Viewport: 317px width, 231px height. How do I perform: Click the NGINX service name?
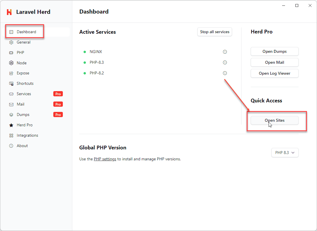(x=96, y=52)
